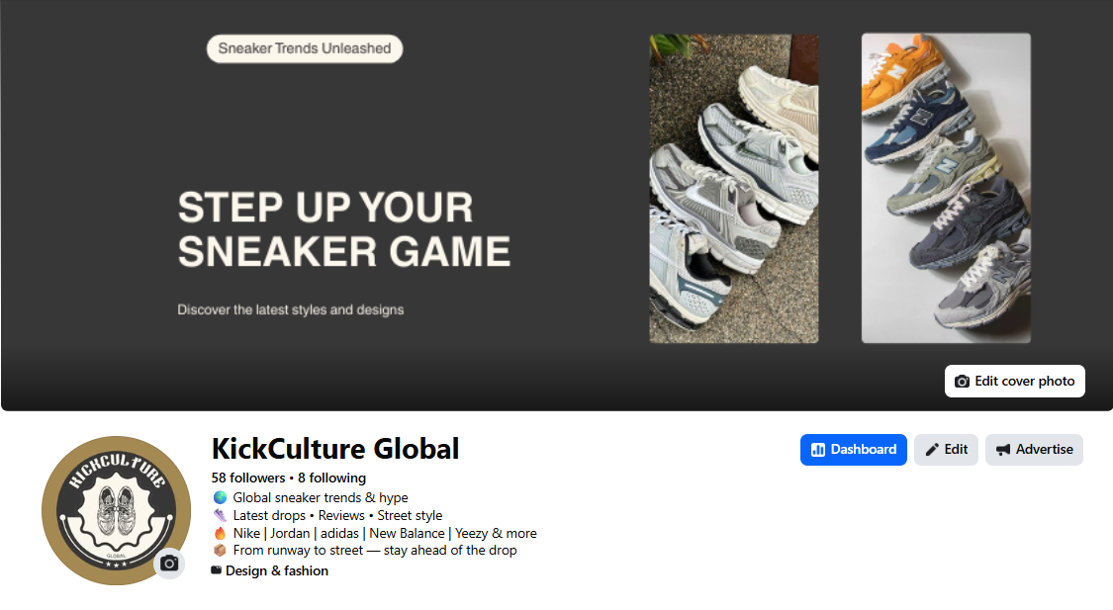Click the sneaker emoji beside Latest drops

pos(220,516)
